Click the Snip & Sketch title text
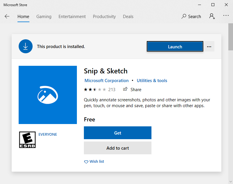233x184 pixels. [106, 71]
